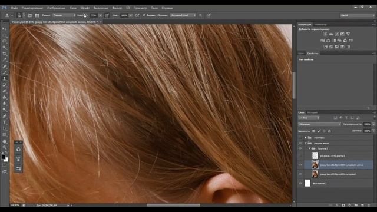The height and width of the screenshot is (212, 377).
Task: Add a Levels adjustment
Action: point(331,34)
